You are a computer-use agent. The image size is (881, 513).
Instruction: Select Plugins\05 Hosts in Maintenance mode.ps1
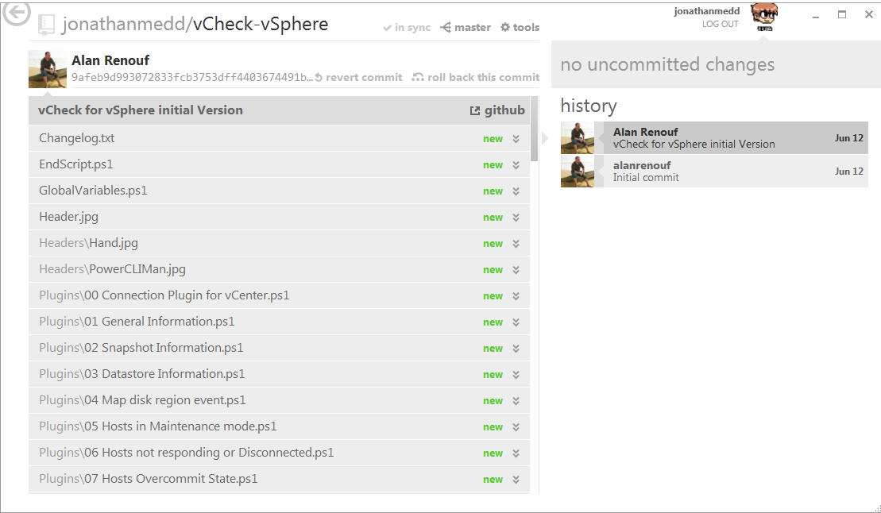click(x=158, y=426)
